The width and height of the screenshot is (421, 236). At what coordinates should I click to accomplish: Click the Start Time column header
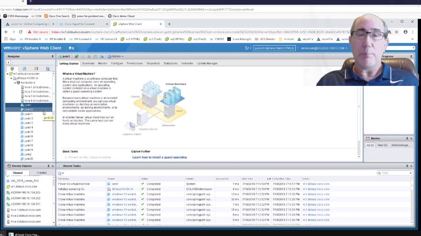click(247, 179)
